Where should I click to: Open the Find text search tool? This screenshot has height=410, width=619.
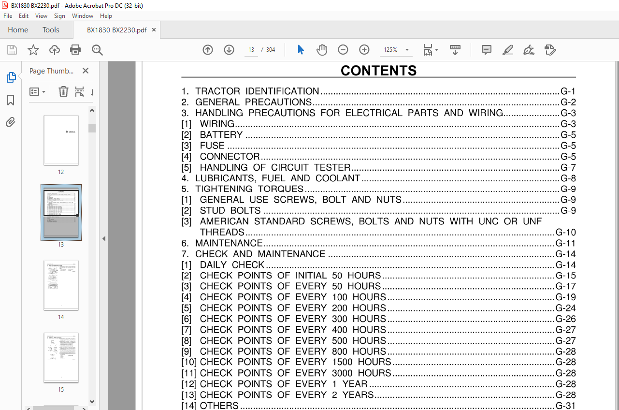(97, 50)
